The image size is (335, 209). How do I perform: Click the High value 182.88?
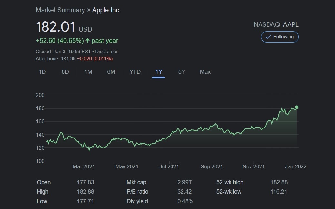(85, 192)
